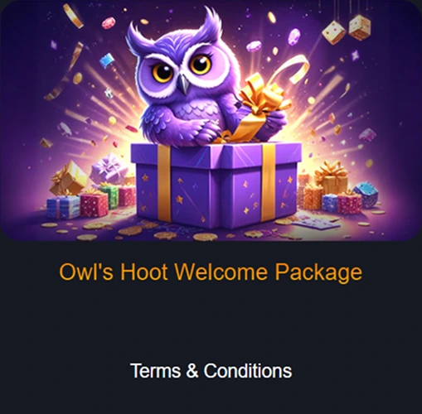
Task: Click the red poker chip flying above
Action: coord(109,23)
